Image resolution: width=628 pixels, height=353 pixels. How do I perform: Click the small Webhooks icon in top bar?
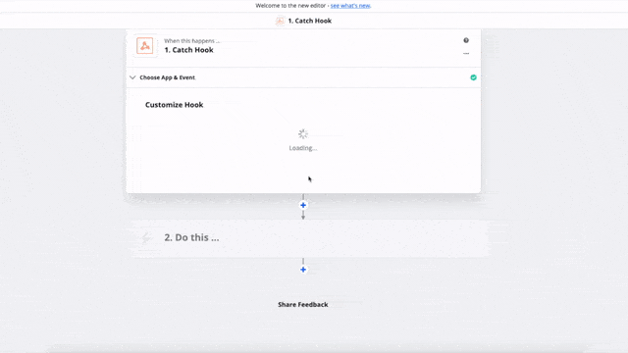[x=280, y=21]
